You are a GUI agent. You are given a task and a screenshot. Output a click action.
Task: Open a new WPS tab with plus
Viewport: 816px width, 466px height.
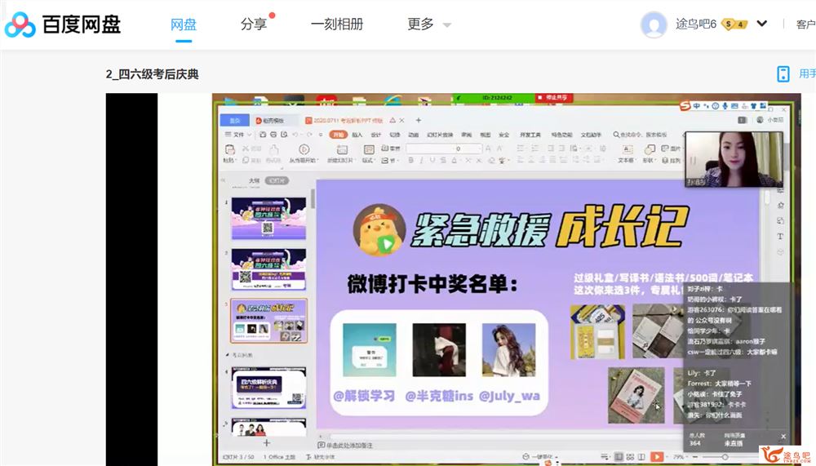(418, 120)
